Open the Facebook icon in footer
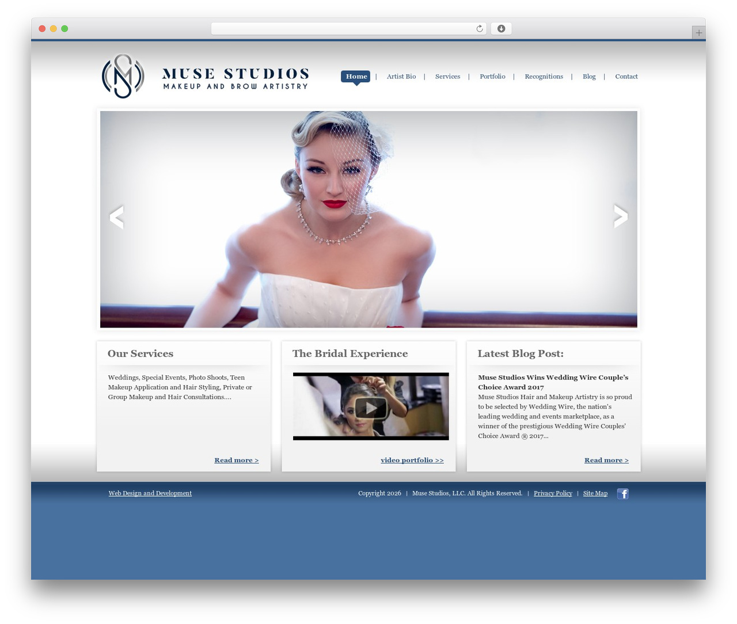This screenshot has width=737, height=624. (622, 493)
